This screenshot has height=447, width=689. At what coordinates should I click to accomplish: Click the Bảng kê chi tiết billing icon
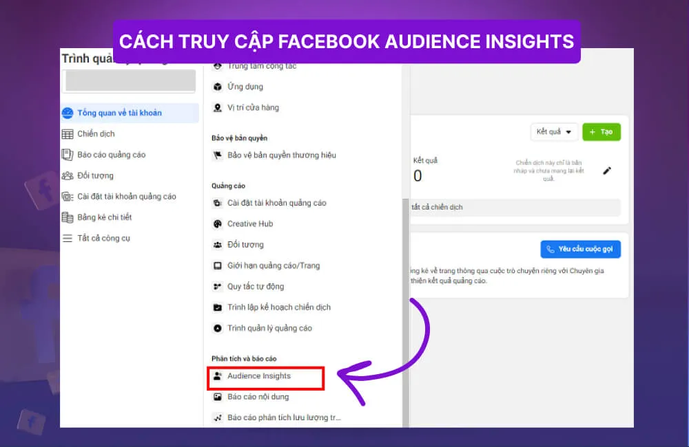pos(70,217)
